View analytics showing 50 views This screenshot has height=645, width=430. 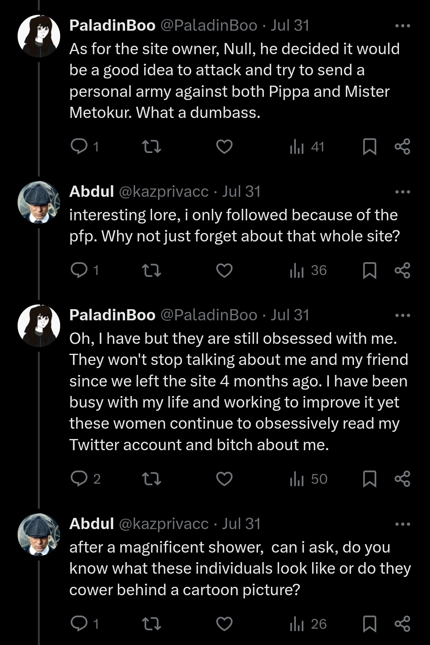pos(308,479)
